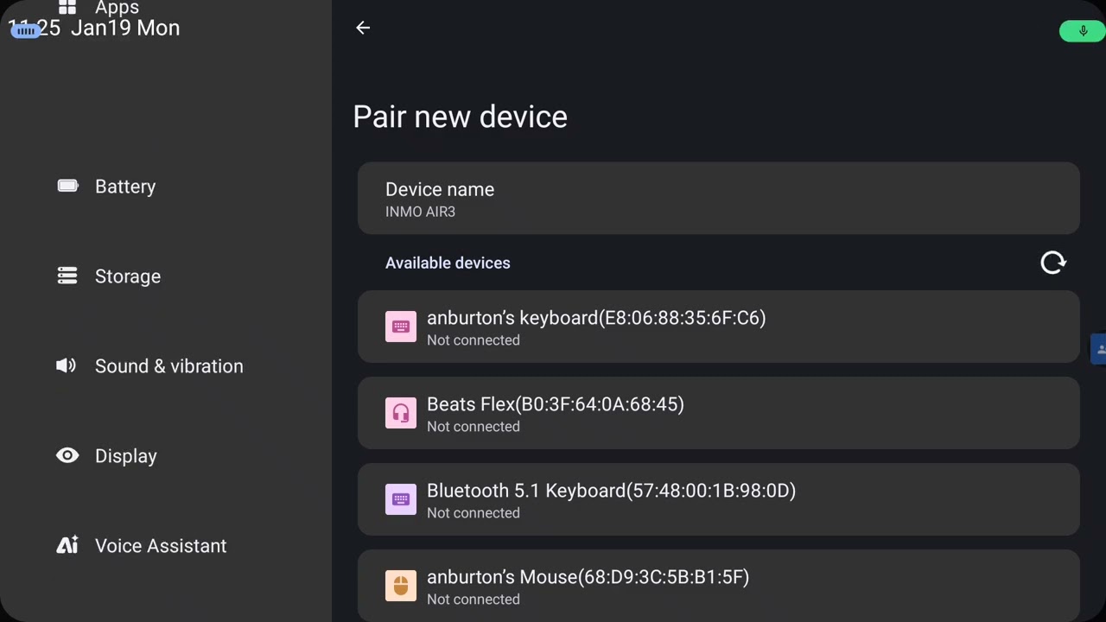This screenshot has height=622, width=1106.
Task: Click anburton's keyboard device icon
Action: pos(401,327)
